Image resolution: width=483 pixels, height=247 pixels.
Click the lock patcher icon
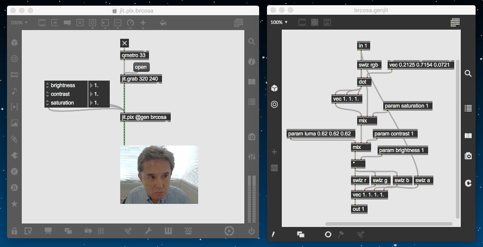(x=14, y=231)
